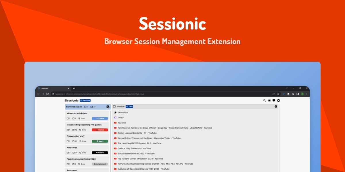The height and width of the screenshot is (172, 345).
Task: Click the 70 tabs count in FPS games session
Action: pos(75,130)
